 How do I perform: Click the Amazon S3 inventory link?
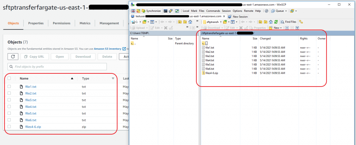pos(110,49)
